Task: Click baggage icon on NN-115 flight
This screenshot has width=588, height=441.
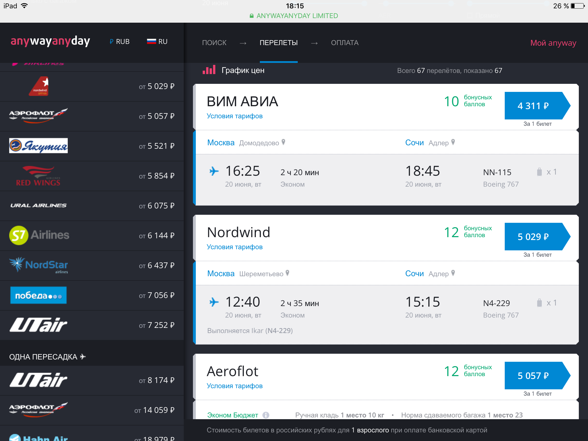Action: point(539,172)
